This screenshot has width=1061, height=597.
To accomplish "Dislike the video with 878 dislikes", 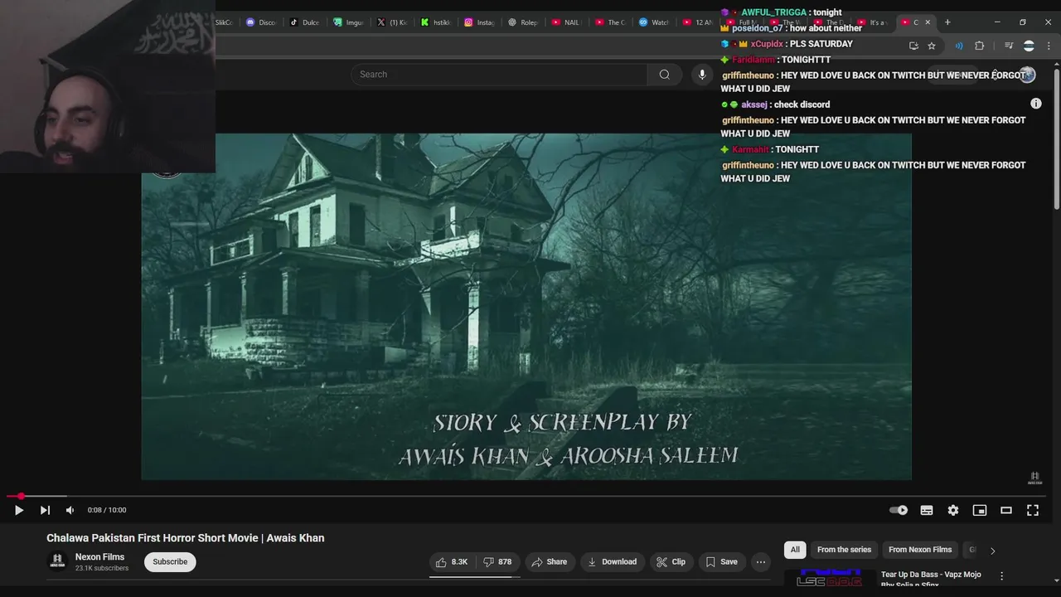I will 497,561.
